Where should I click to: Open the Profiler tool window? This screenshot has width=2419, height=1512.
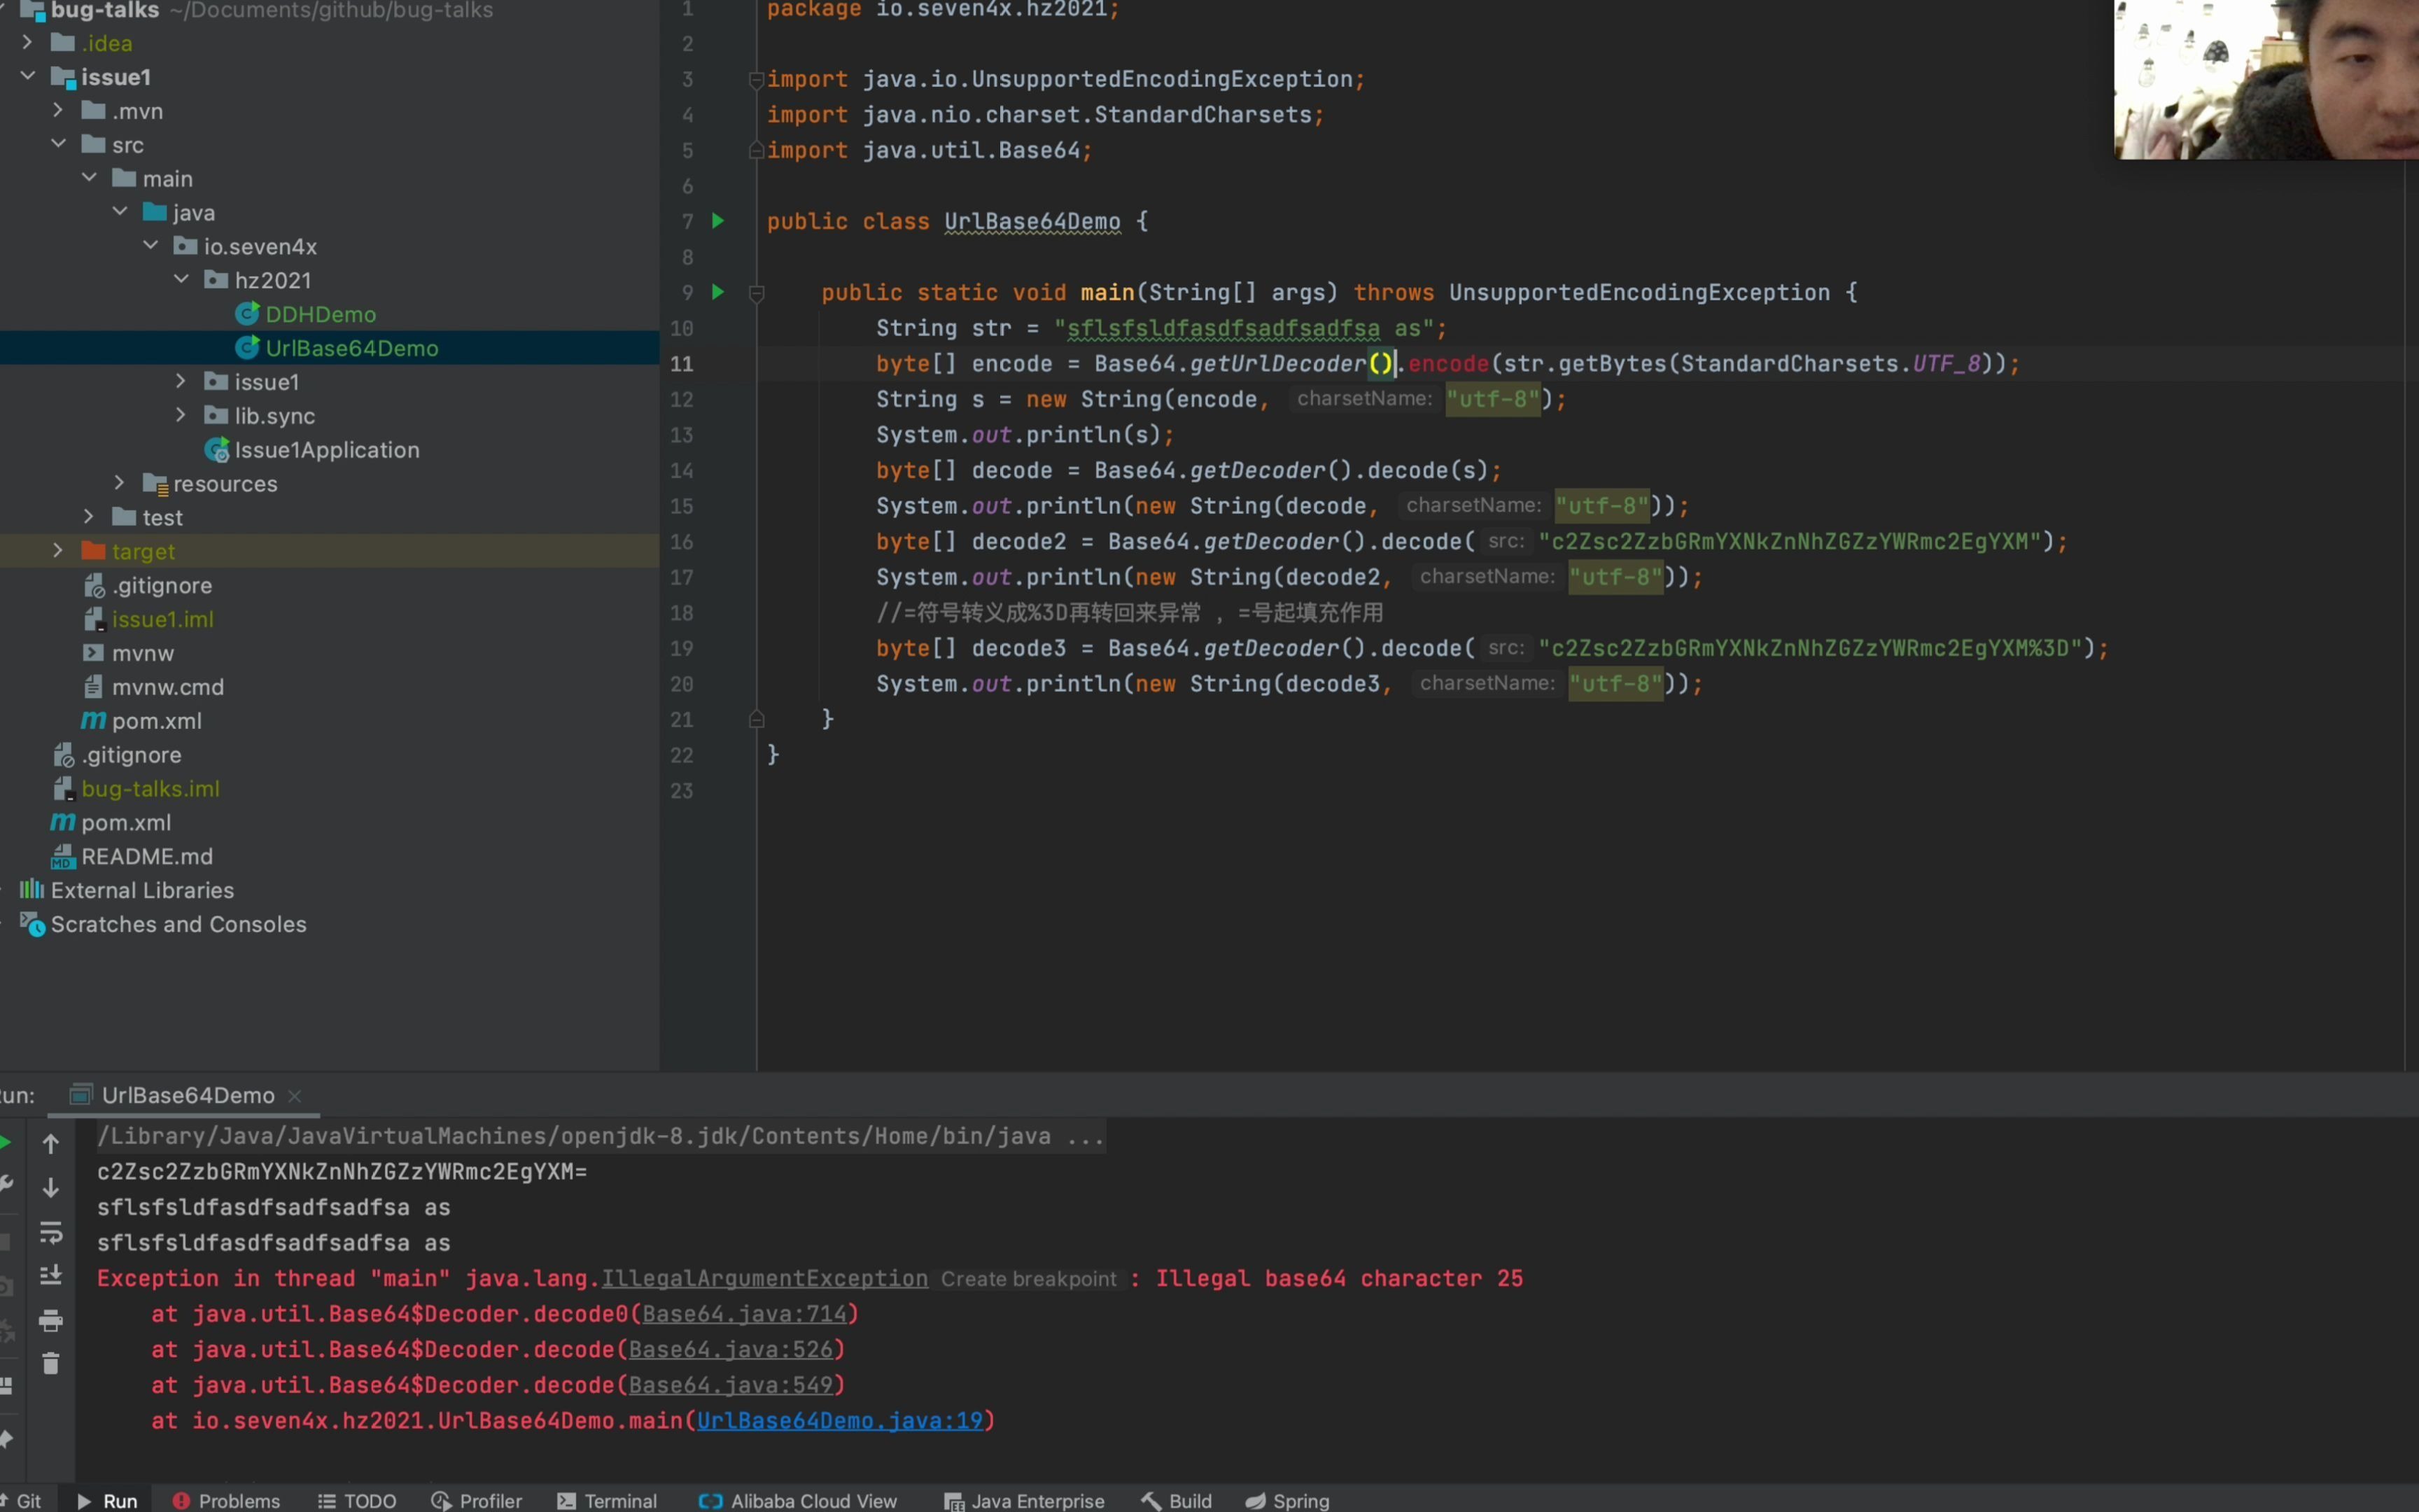477,1500
